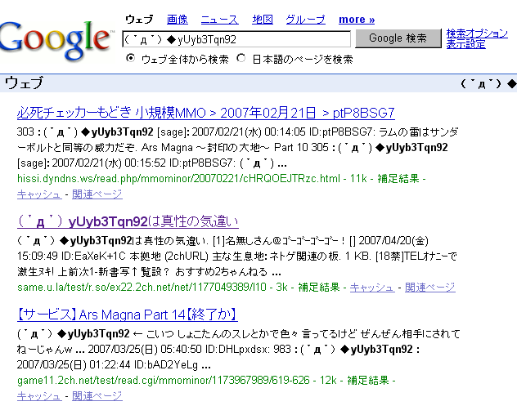Click the green hissi.dyndns.ws URL text
This screenshot has height=406, width=517.
178,179
